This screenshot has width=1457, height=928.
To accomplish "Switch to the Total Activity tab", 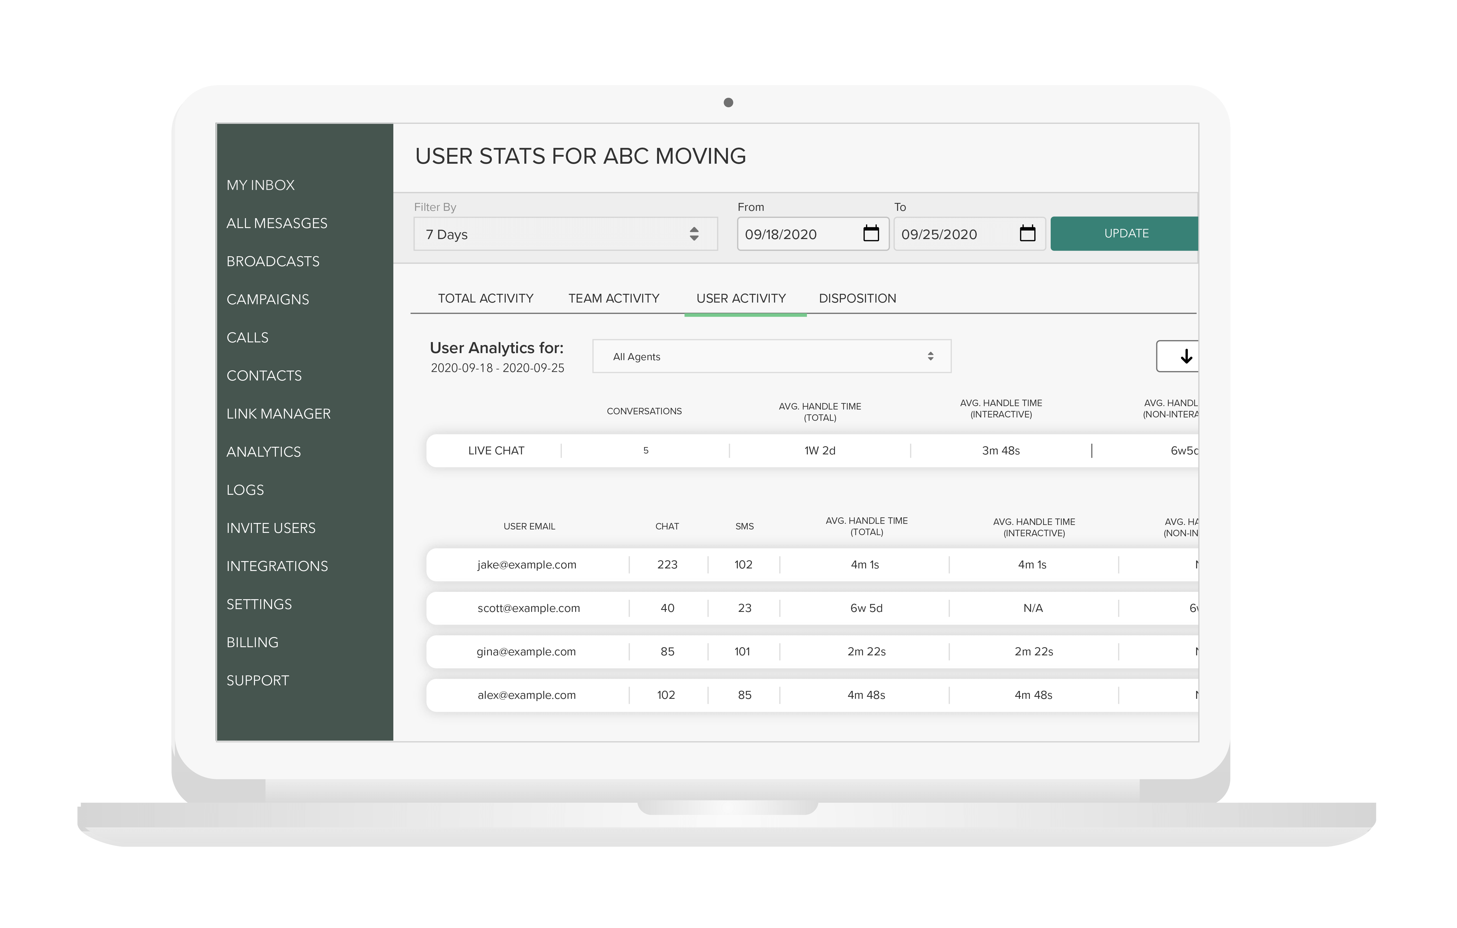I will click(485, 298).
